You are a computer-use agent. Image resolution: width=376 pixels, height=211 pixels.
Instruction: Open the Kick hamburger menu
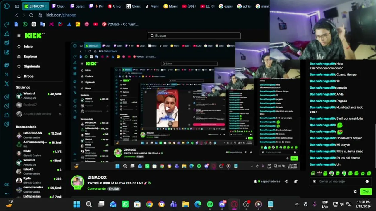click(19, 36)
